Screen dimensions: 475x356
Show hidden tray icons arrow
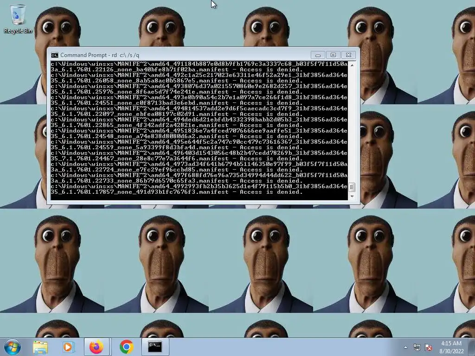405,347
